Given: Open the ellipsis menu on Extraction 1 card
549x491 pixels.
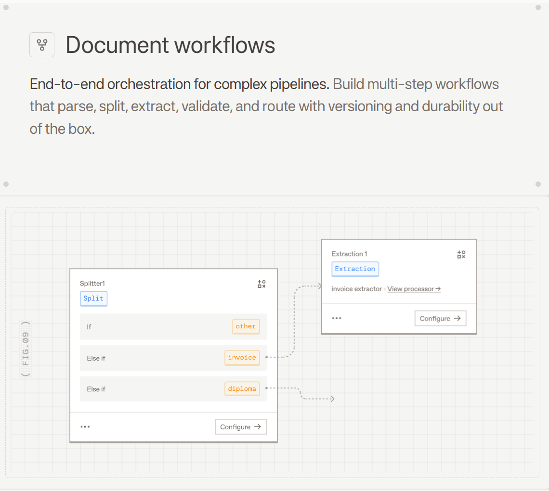Looking at the screenshot, I should 337,318.
